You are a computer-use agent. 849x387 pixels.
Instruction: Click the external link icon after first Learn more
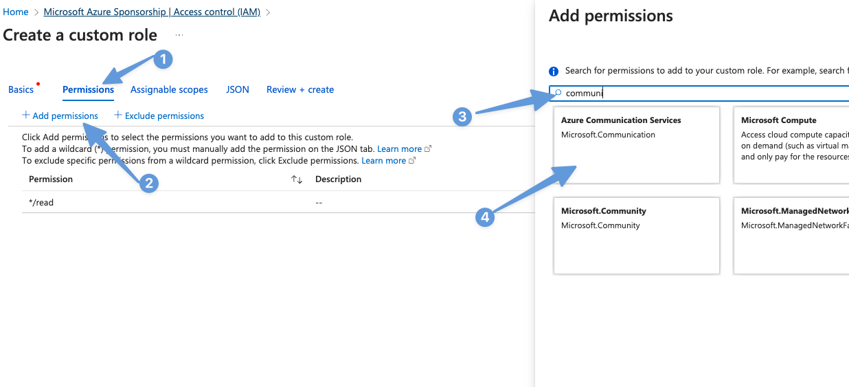pyautogui.click(x=428, y=149)
